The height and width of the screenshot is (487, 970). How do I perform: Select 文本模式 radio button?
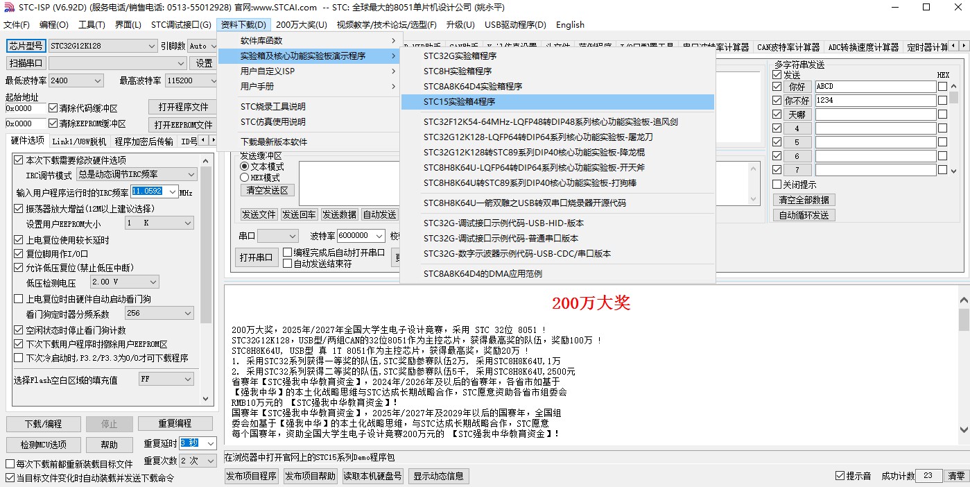[x=244, y=166]
